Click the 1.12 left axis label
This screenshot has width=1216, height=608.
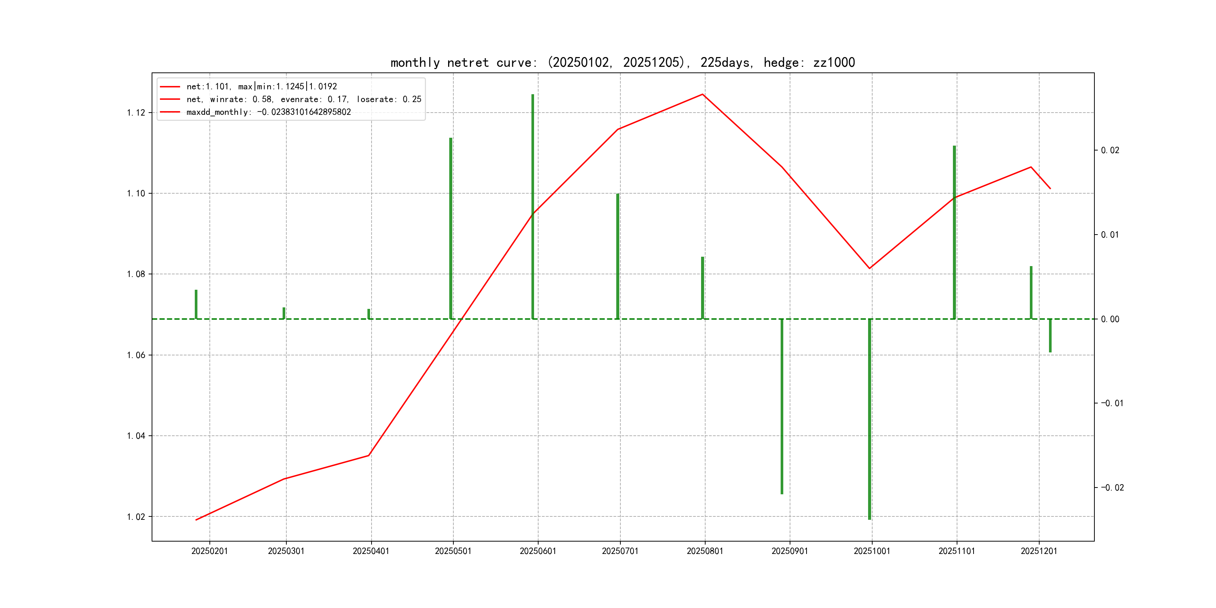pos(136,112)
